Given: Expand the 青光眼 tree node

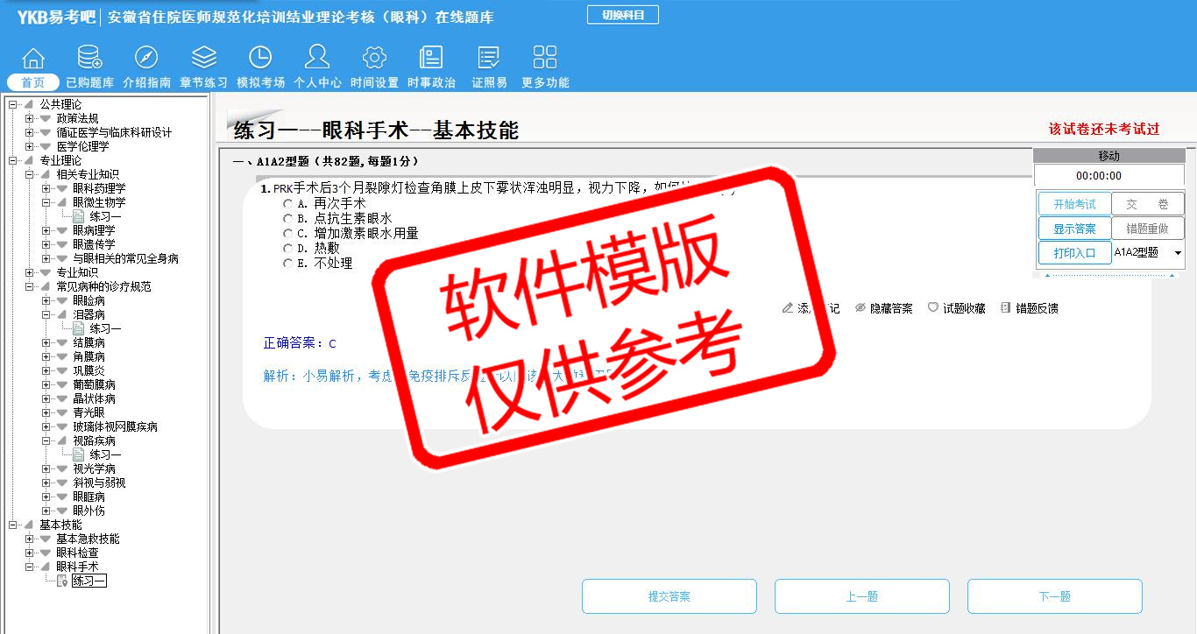Looking at the screenshot, I should (46, 412).
